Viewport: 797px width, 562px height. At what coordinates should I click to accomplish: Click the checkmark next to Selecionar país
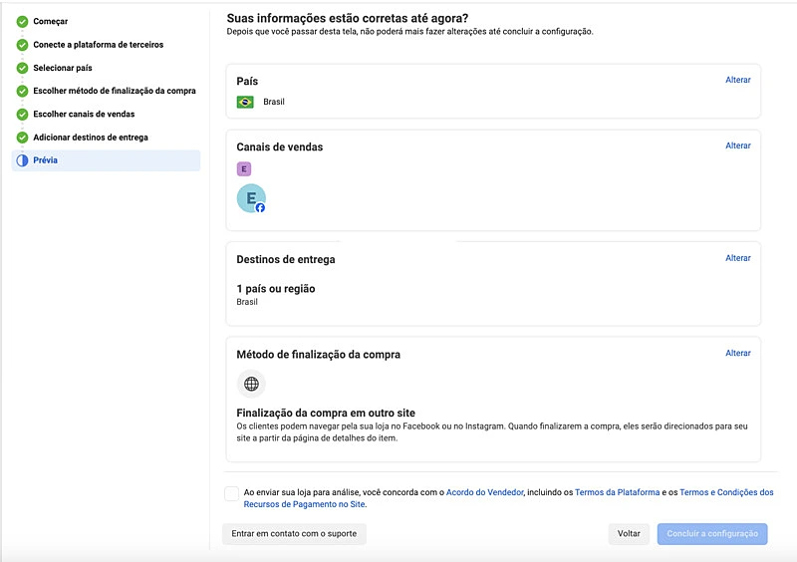[22, 68]
